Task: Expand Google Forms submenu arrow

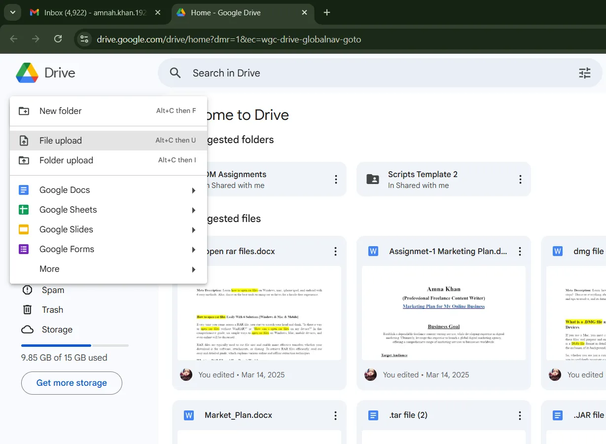Action: [194, 250]
